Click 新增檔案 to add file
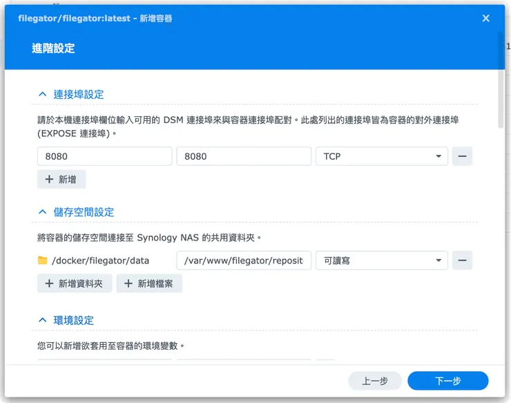 [x=149, y=283]
